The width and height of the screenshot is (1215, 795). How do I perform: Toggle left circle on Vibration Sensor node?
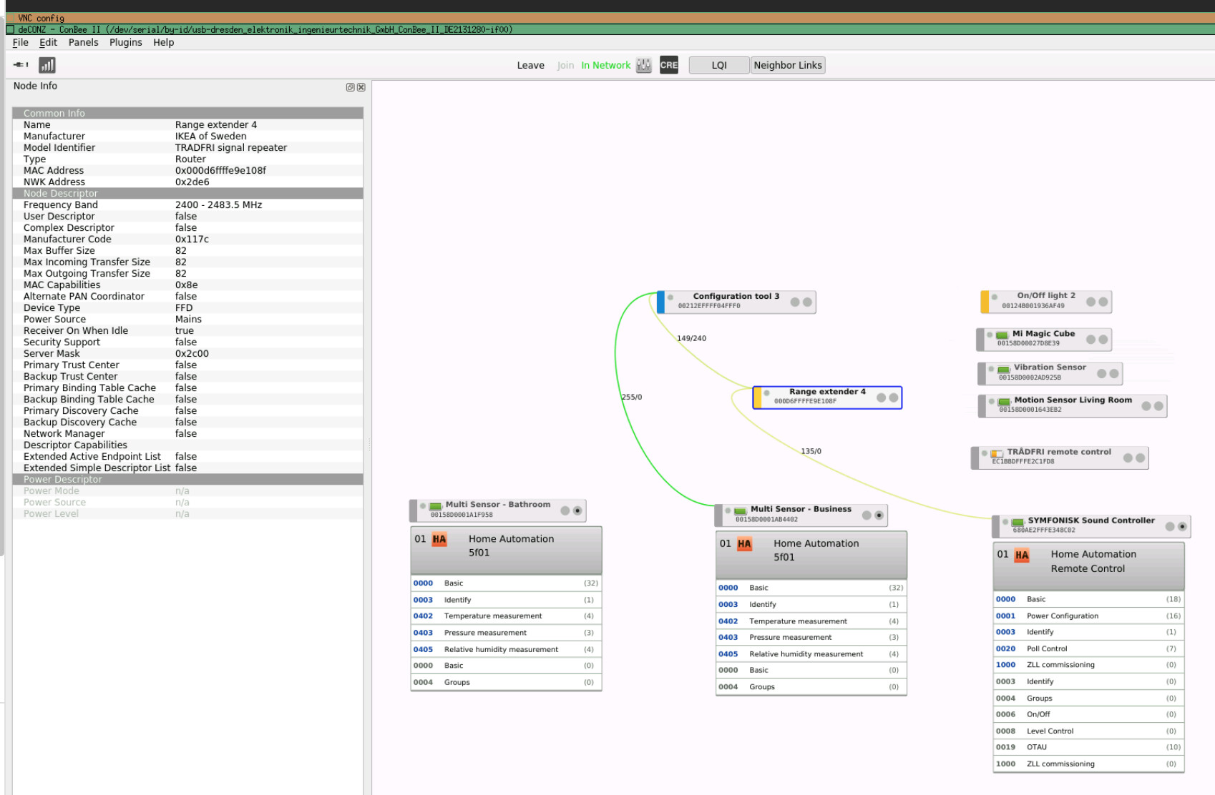coord(1102,373)
